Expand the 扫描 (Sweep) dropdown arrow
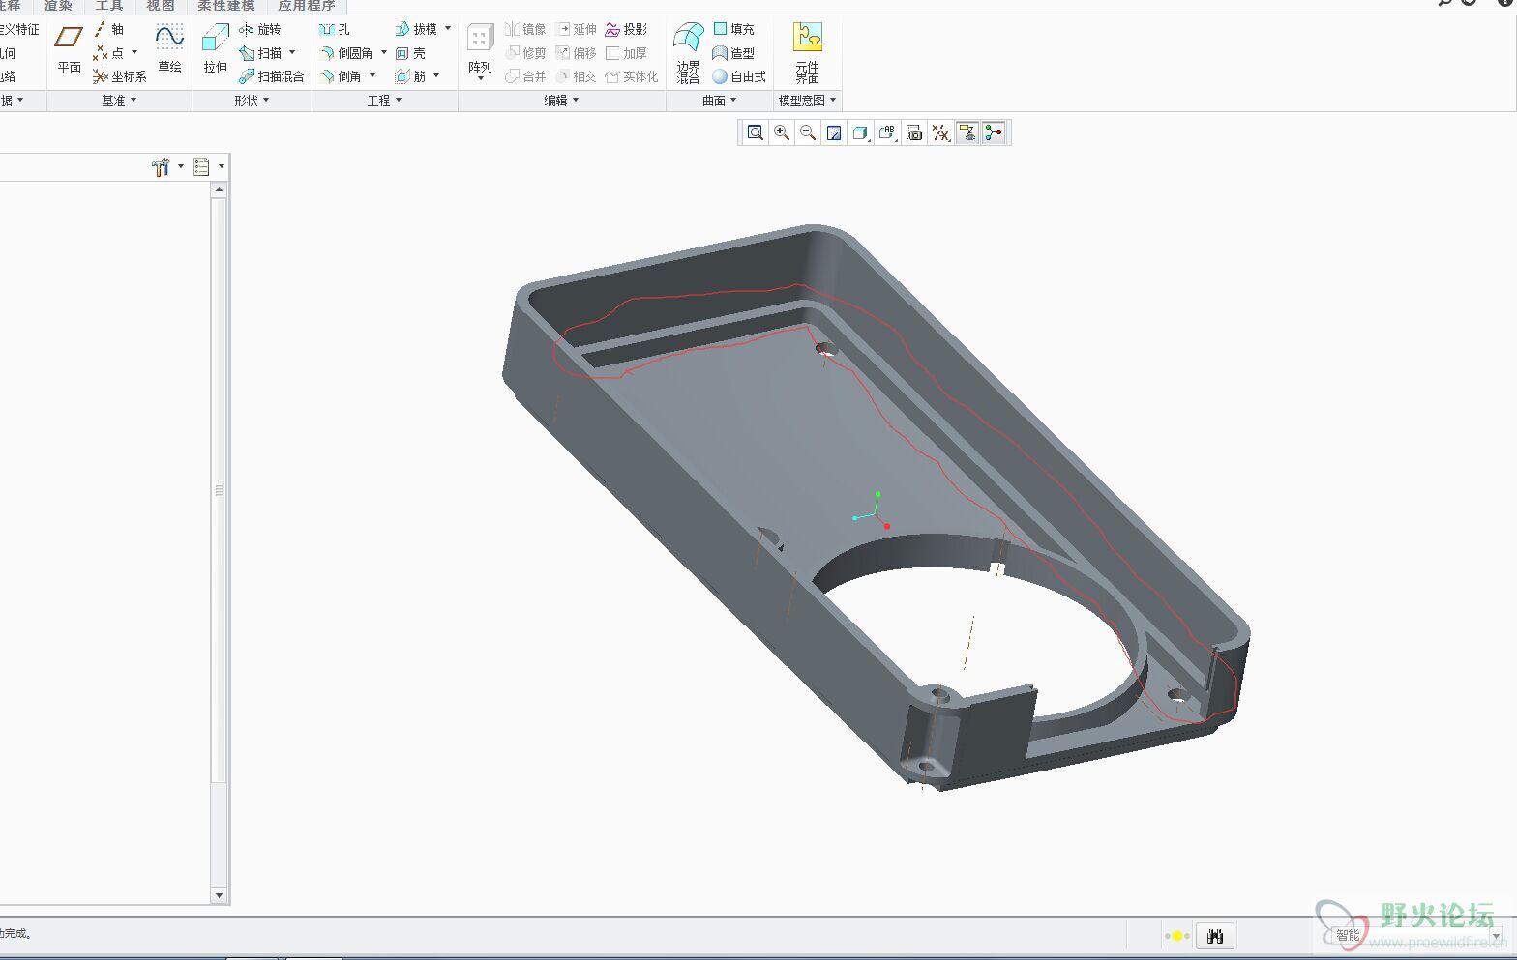The height and width of the screenshot is (960, 1517). (292, 53)
